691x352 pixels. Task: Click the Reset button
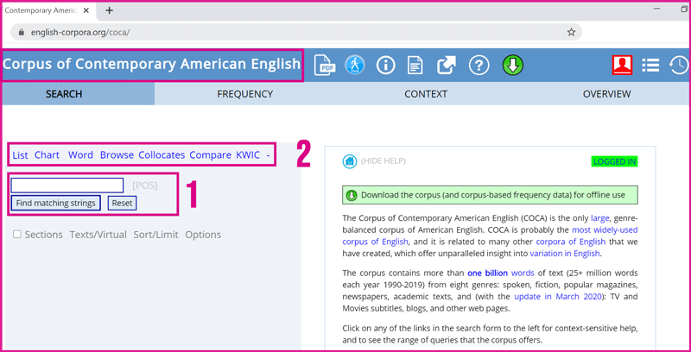(x=122, y=204)
